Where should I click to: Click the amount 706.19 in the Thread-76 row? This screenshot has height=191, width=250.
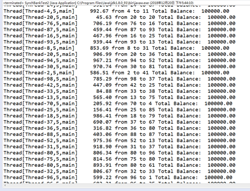click(x=102, y=23)
